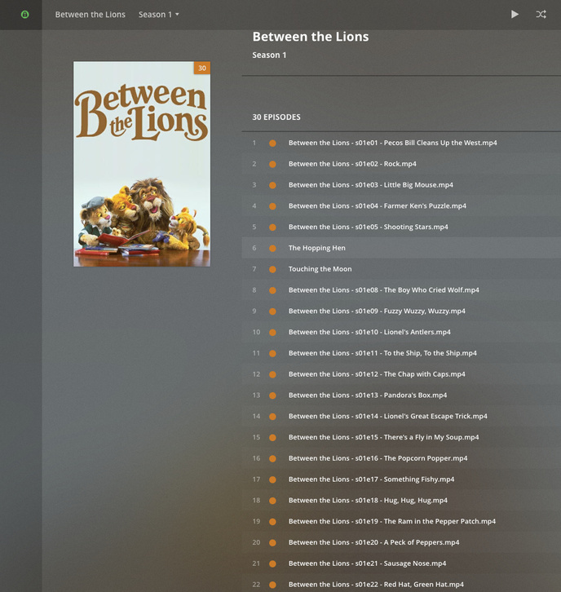Toggle watched dot for Pecos Bill episode

tap(272, 143)
